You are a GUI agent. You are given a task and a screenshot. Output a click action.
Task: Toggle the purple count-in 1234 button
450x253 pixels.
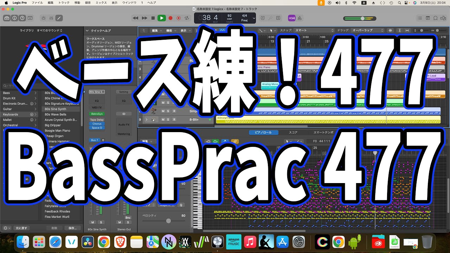click(x=291, y=18)
